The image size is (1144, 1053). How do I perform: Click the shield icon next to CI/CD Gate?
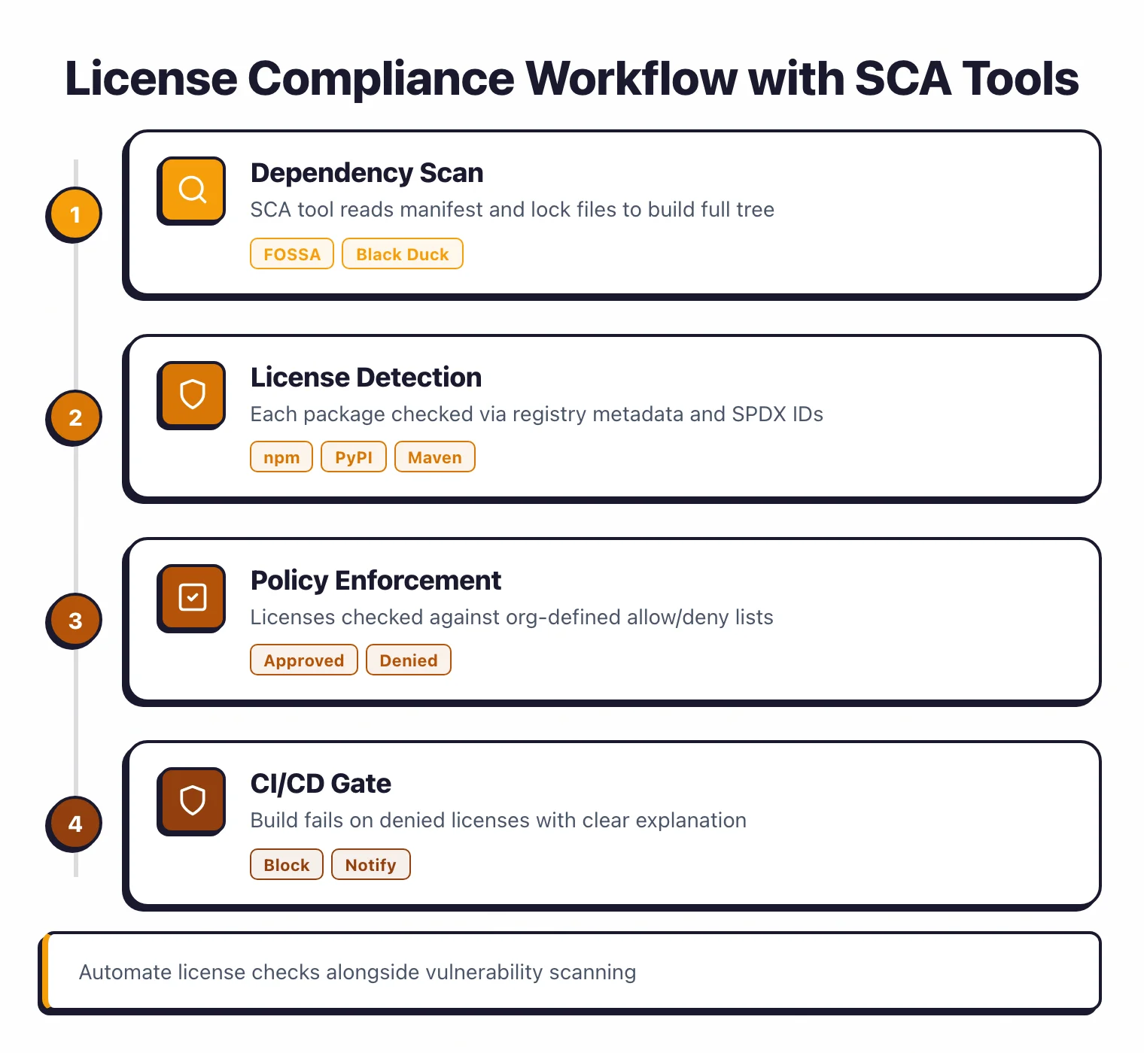tap(190, 801)
